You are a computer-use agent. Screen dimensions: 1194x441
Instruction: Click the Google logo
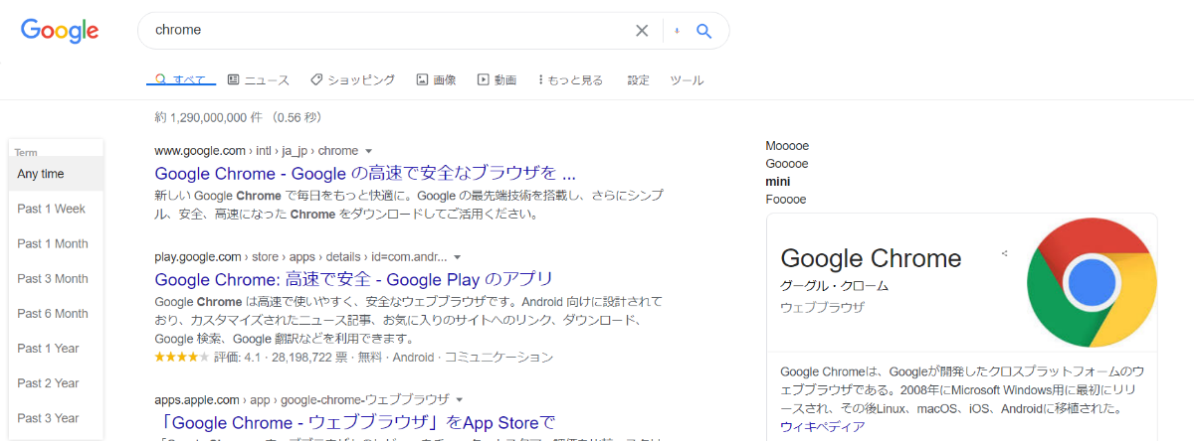click(60, 31)
